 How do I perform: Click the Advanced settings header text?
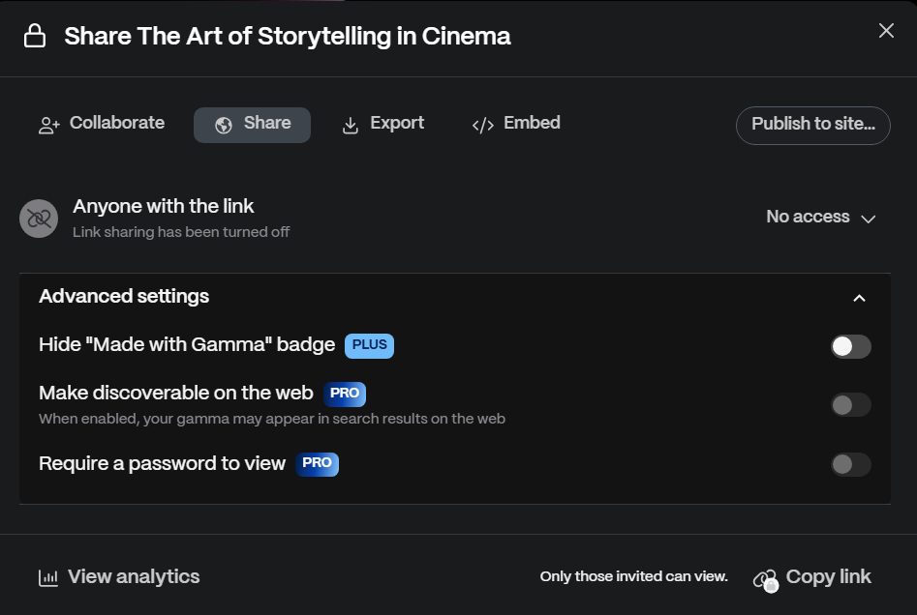[x=124, y=297]
